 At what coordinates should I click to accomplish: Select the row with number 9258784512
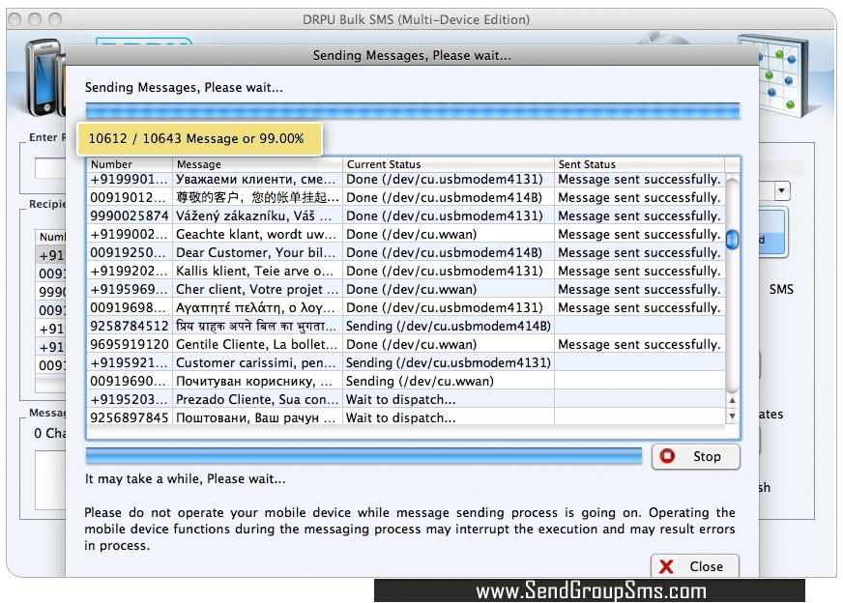[x=406, y=327]
